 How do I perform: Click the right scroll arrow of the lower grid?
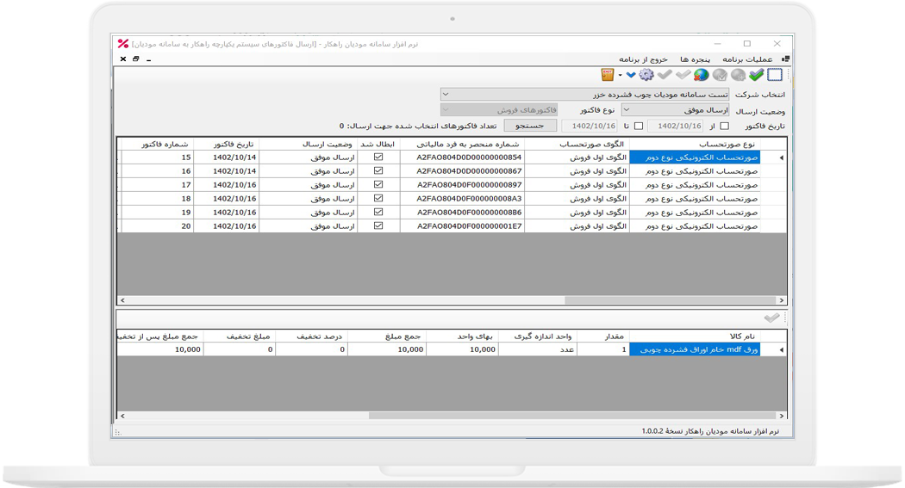(782, 416)
